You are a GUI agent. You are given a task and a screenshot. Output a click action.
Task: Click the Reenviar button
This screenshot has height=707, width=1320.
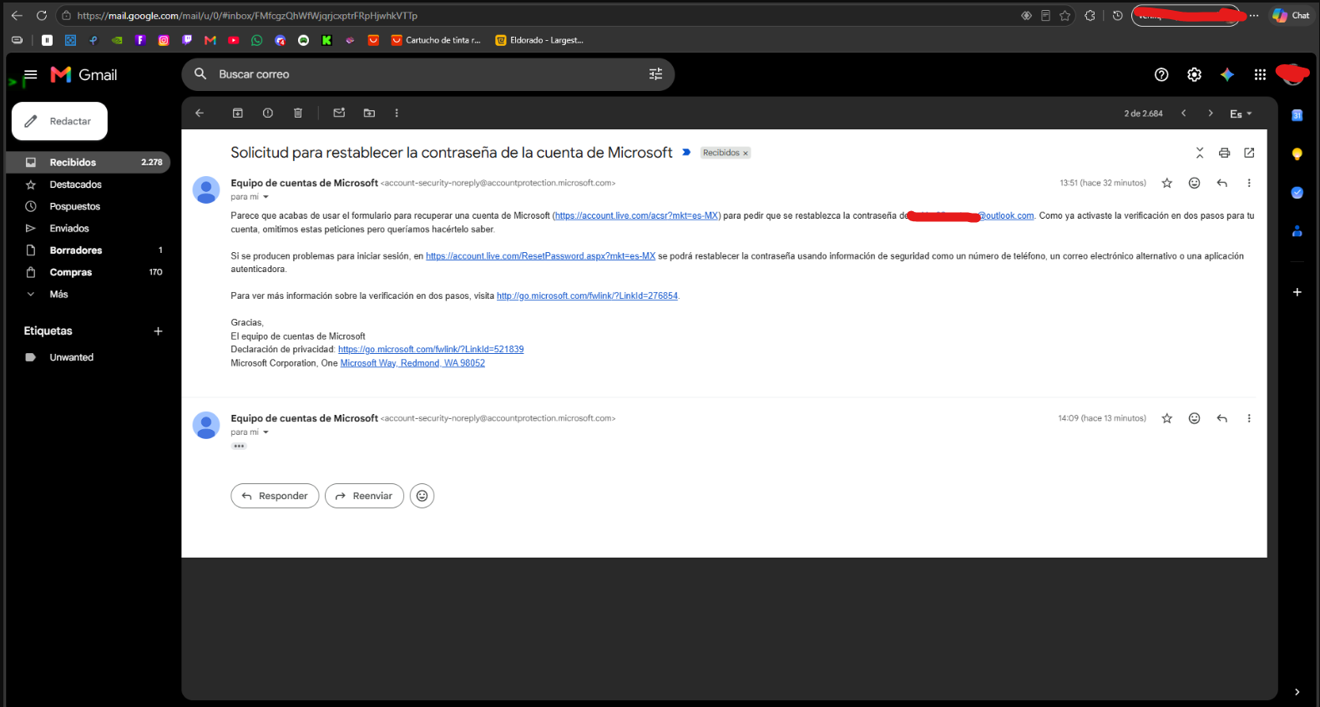[364, 496]
